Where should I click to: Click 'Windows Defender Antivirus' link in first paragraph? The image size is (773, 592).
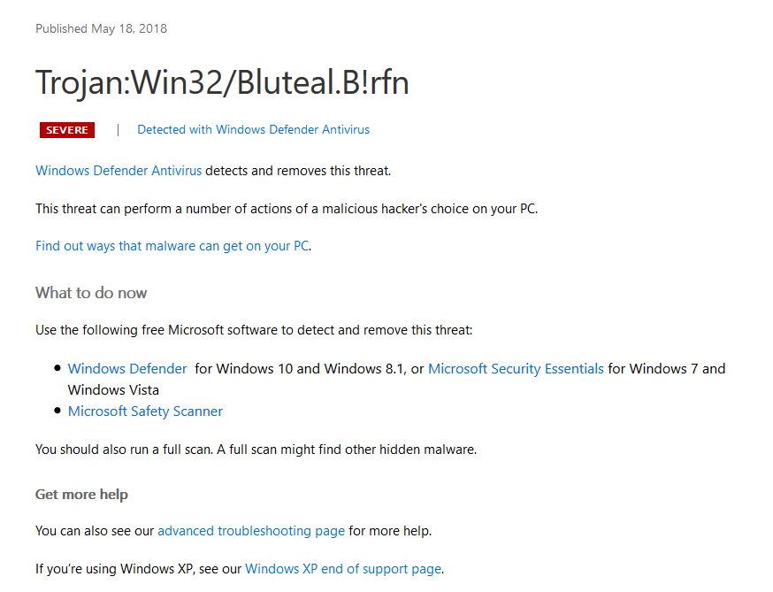tap(119, 171)
